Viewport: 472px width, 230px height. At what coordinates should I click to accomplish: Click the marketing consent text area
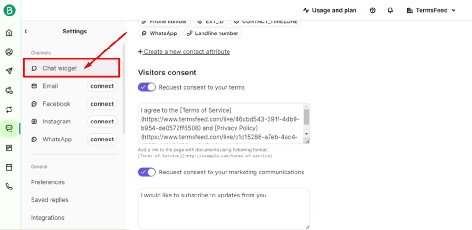tap(224, 208)
